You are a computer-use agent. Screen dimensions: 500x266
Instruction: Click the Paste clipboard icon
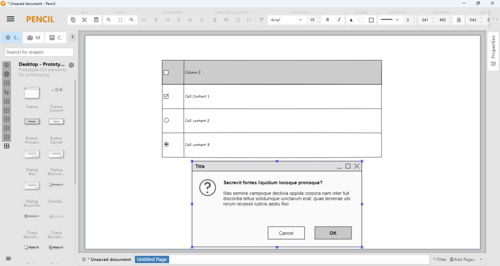tap(96, 20)
